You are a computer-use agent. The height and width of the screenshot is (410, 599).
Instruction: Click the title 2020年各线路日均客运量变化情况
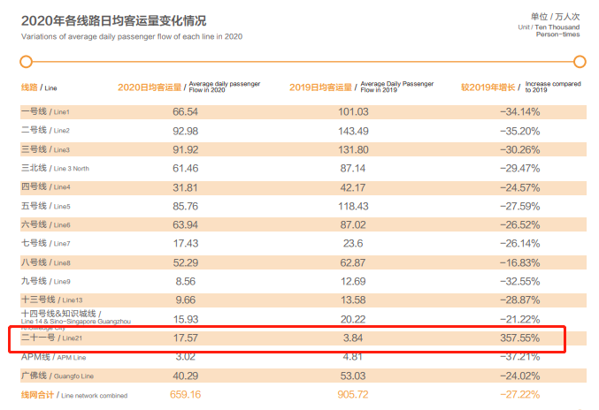[x=113, y=20]
